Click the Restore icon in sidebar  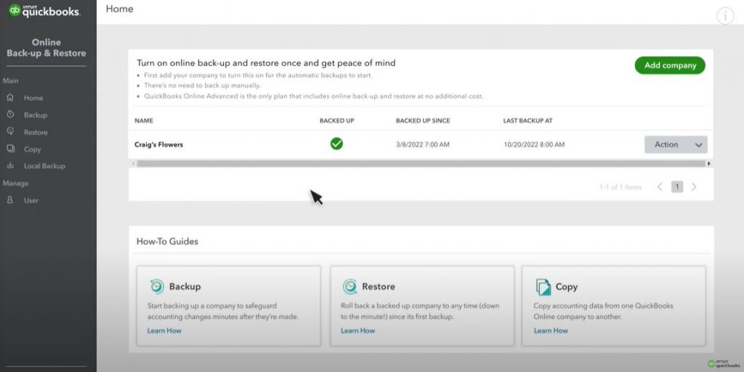[x=10, y=131]
